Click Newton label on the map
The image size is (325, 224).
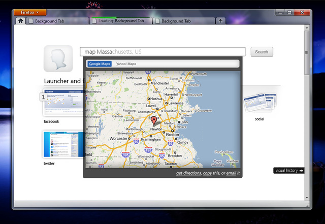pos(156,129)
